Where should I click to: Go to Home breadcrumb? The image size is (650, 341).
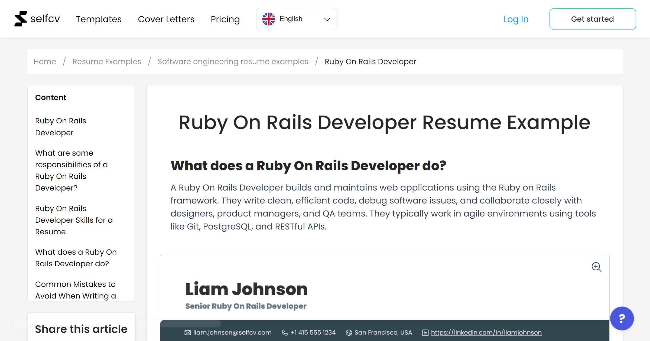coord(45,61)
